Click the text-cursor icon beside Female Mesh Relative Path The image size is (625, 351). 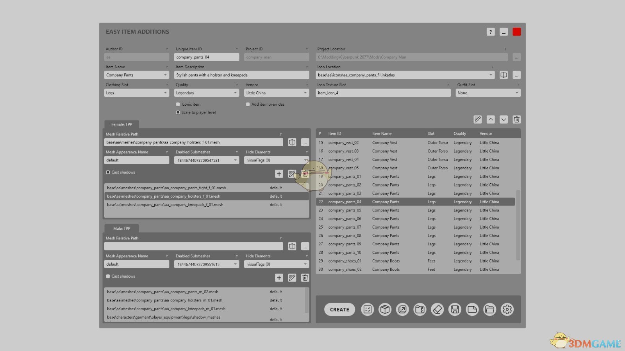(292, 142)
